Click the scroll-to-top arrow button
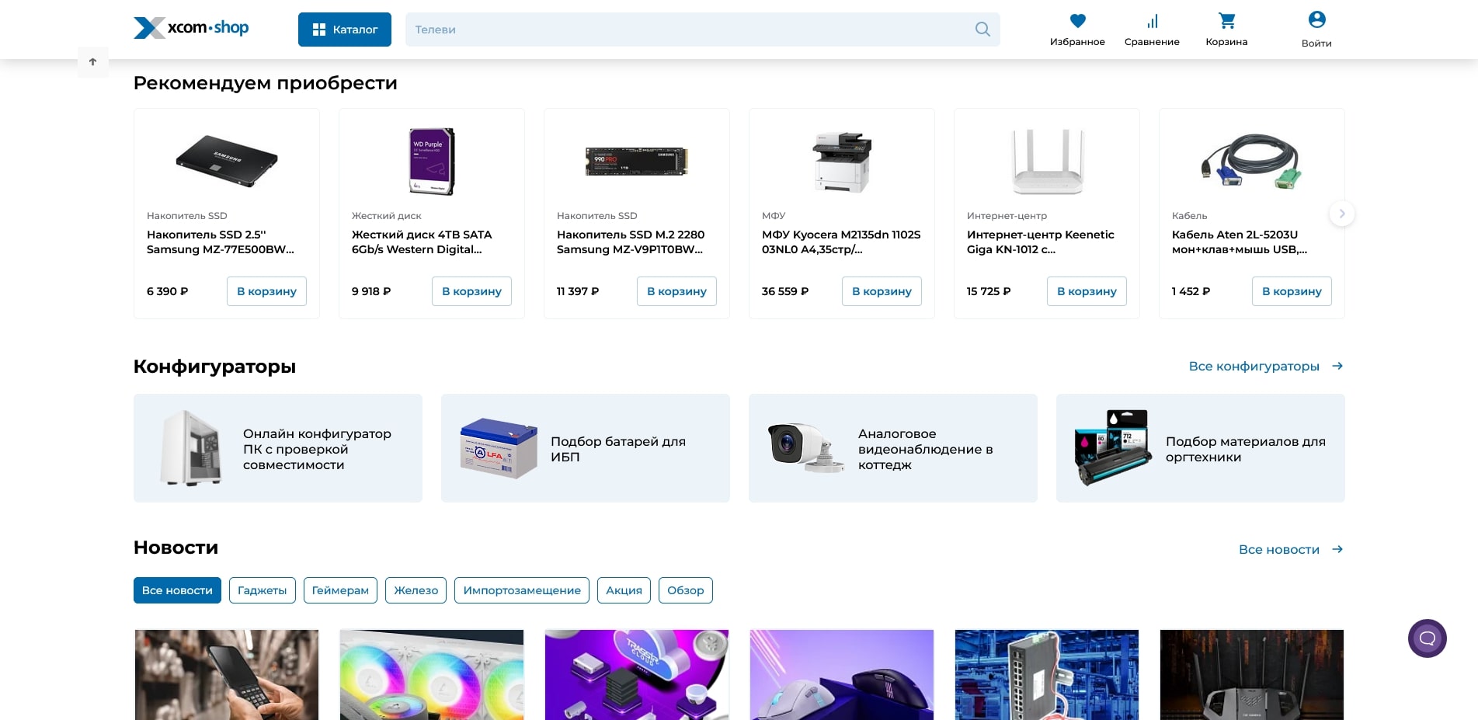1478x720 pixels. pyautogui.click(x=93, y=62)
